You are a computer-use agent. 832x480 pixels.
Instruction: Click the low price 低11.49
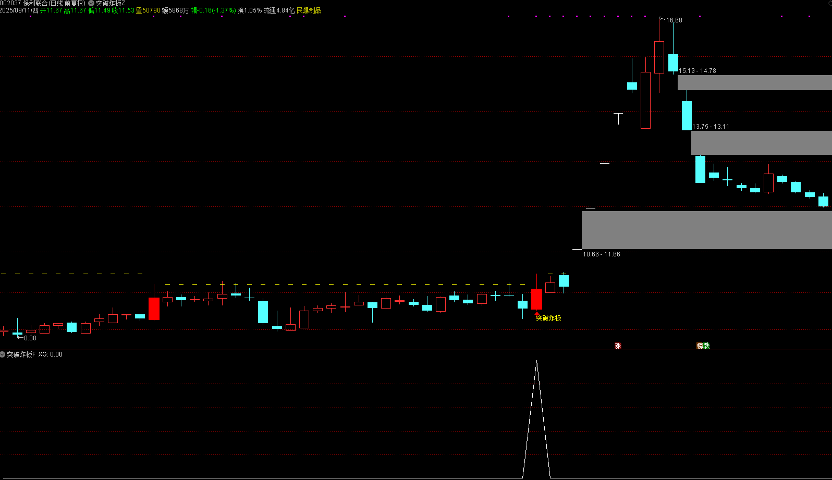pyautogui.click(x=99, y=10)
